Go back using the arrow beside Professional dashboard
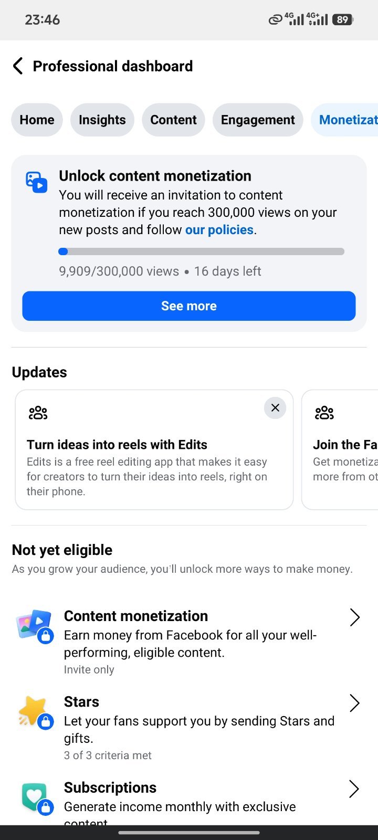 pyautogui.click(x=18, y=66)
